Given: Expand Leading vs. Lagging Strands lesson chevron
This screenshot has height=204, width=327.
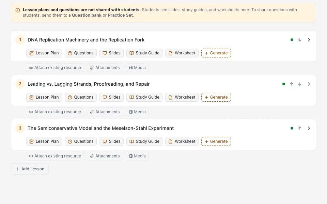Looking at the screenshot, I should (x=309, y=84).
